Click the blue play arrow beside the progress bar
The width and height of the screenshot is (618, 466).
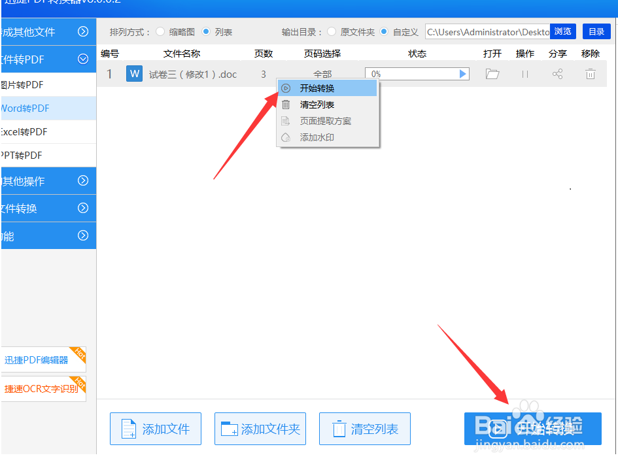pyautogui.click(x=464, y=74)
